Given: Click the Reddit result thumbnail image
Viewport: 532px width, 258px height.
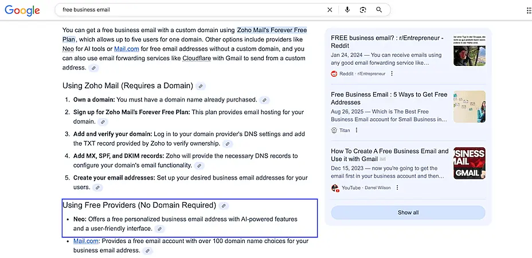Looking at the screenshot, I should pos(470,50).
